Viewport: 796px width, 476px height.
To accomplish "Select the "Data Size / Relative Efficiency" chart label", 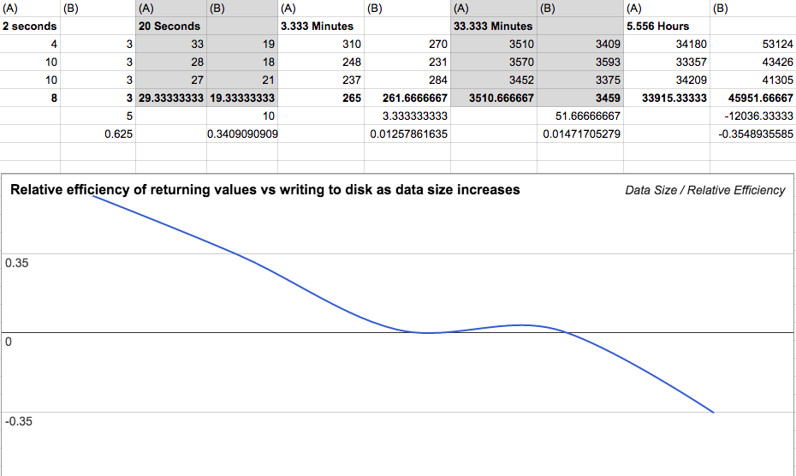I will tap(704, 190).
